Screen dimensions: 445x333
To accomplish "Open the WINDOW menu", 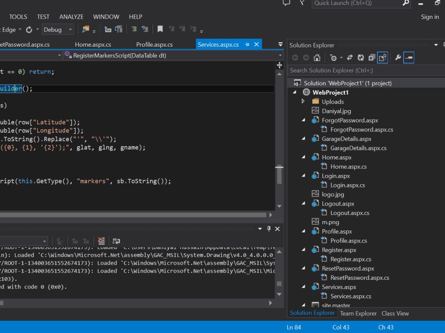I will tap(106, 17).
